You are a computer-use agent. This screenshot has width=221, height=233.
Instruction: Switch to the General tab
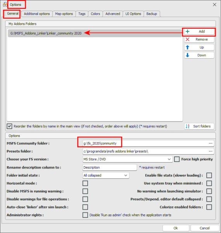click(12, 14)
